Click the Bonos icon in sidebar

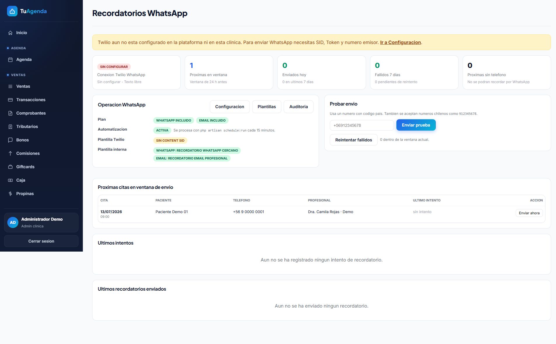point(10,140)
